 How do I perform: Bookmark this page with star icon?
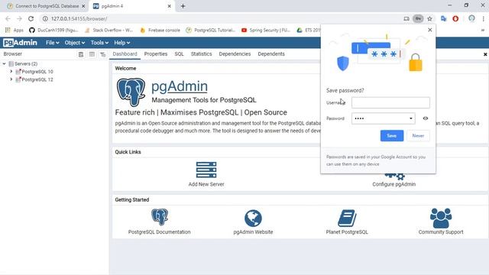pyautogui.click(x=429, y=18)
